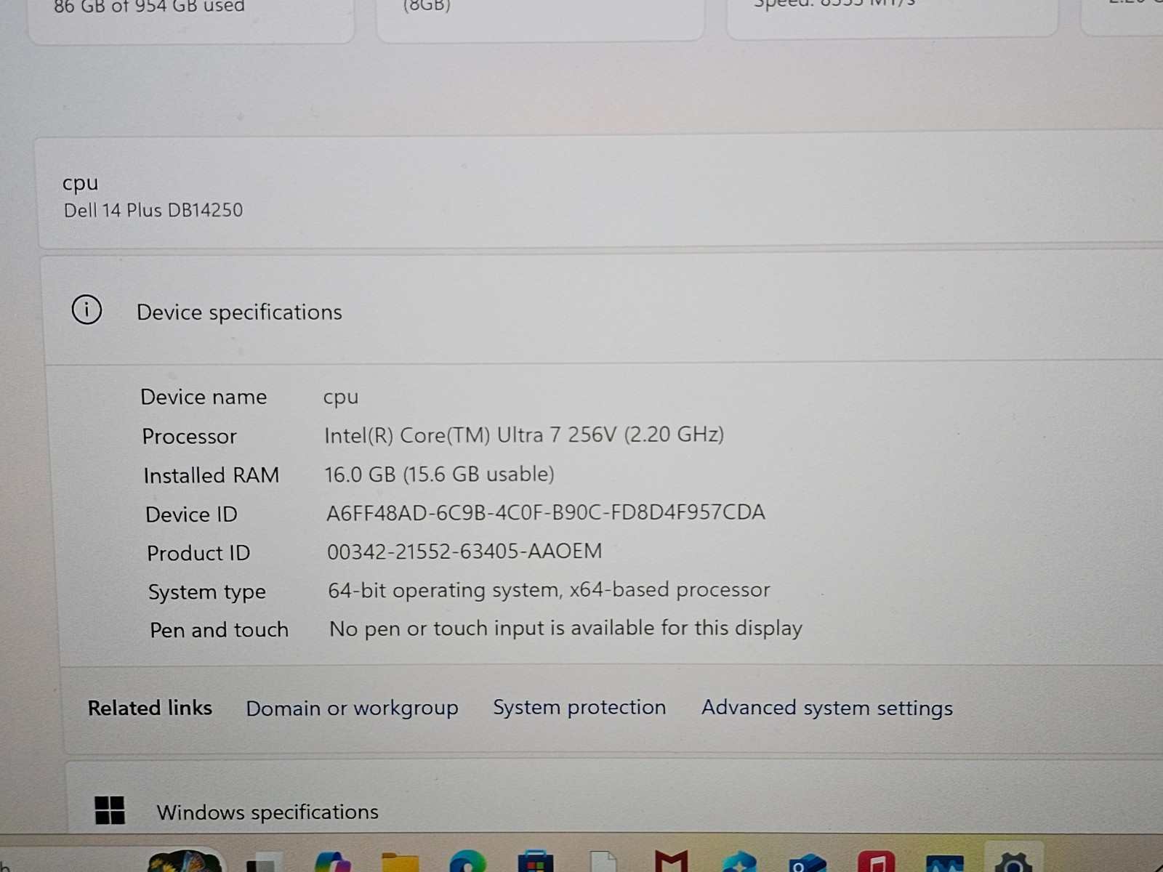Image resolution: width=1163 pixels, height=872 pixels.
Task: Click the 'cpu' device name heading at top
Action: coord(80,183)
